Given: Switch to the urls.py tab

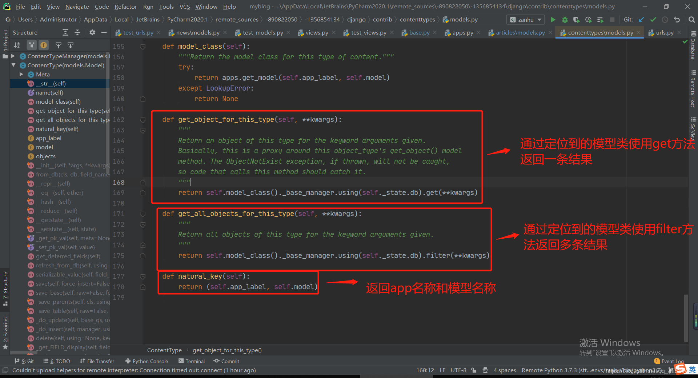Looking at the screenshot, I should tap(664, 33).
